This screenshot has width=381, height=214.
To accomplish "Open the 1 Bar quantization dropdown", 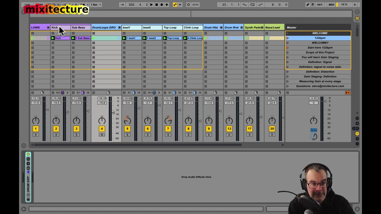I will point(96,4).
